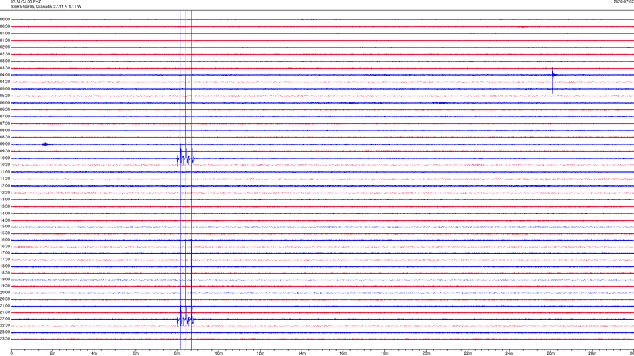Click the 24m tick label on bottom axis
Viewport: 634px width, 356px height.
[509, 353]
